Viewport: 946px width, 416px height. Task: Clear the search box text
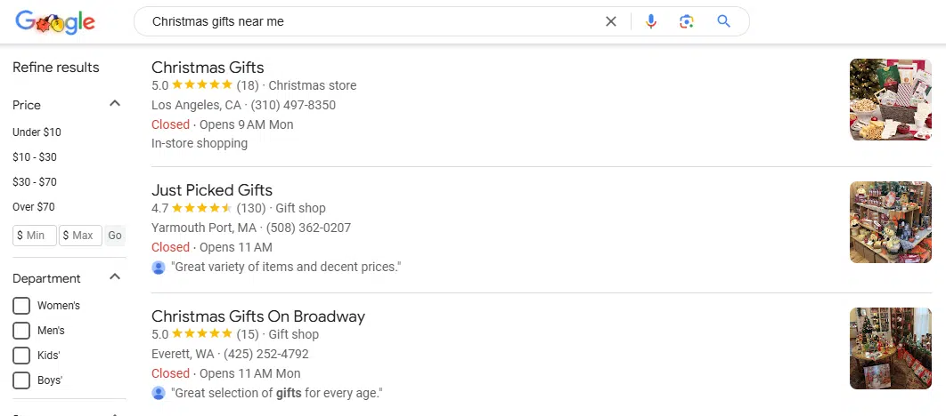(611, 21)
